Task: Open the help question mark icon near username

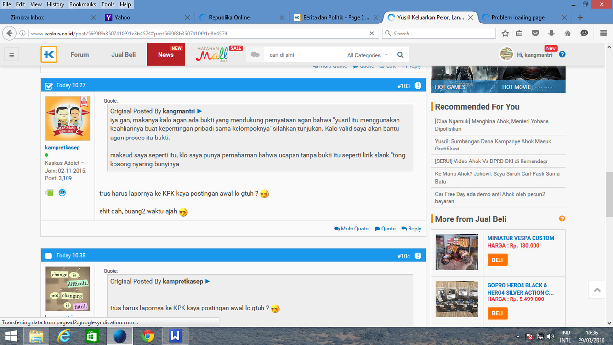Action: (562, 54)
